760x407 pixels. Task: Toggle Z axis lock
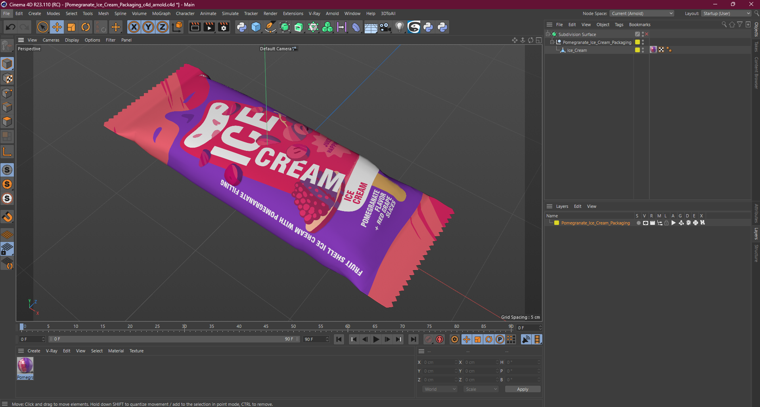point(163,27)
